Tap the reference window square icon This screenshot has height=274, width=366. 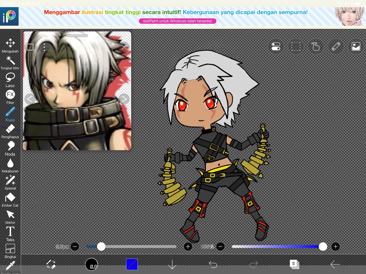click(x=30, y=47)
